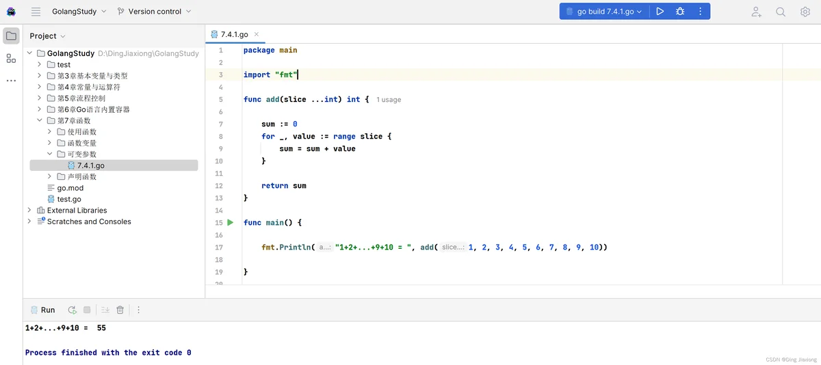The width and height of the screenshot is (821, 365).
Task: Select the 可变参数 folder label
Action: (82, 154)
